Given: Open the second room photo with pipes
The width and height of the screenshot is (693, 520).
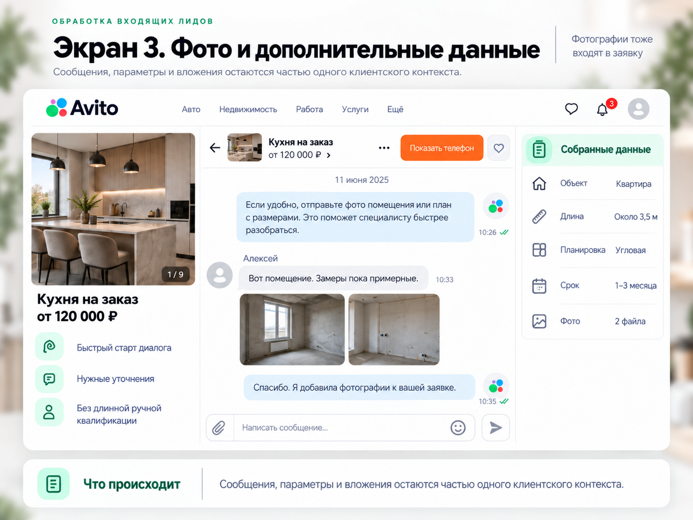Looking at the screenshot, I should 394,329.
